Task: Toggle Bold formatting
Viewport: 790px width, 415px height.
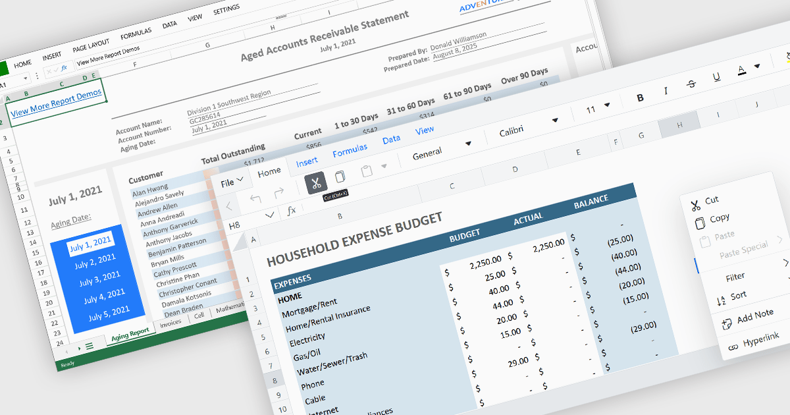Action: pos(640,97)
